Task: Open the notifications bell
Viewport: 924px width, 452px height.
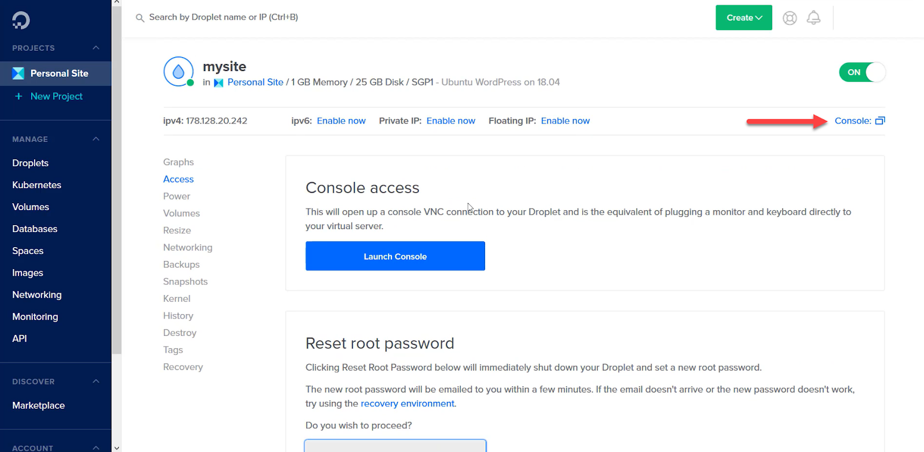Action: click(813, 18)
